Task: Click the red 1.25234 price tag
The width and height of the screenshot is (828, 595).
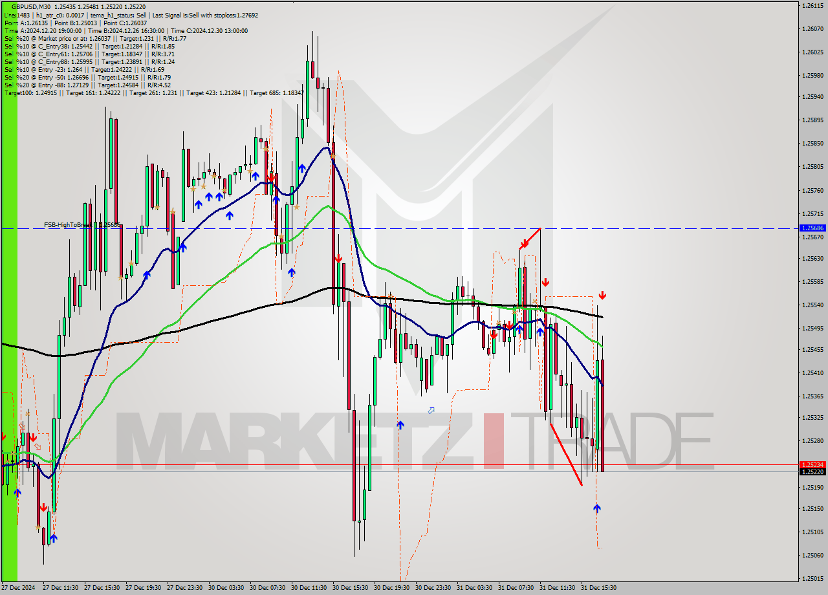Action: 812,464
